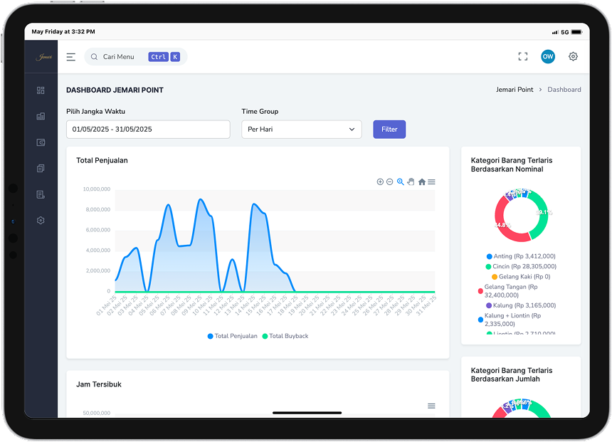Reset chart zoom with the home icon
The width and height of the screenshot is (612, 442).
[x=421, y=181]
